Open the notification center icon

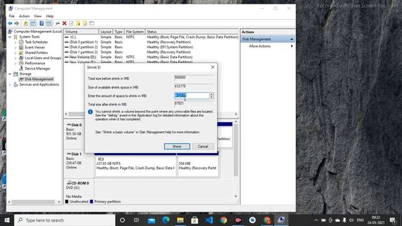pyautogui.click(x=393, y=220)
